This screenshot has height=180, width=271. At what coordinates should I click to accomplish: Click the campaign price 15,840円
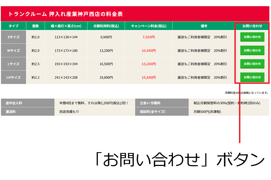click(x=149, y=78)
